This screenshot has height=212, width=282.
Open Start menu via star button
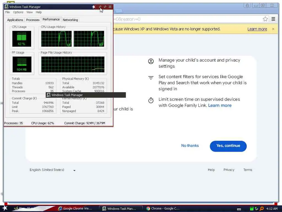tap(5, 208)
